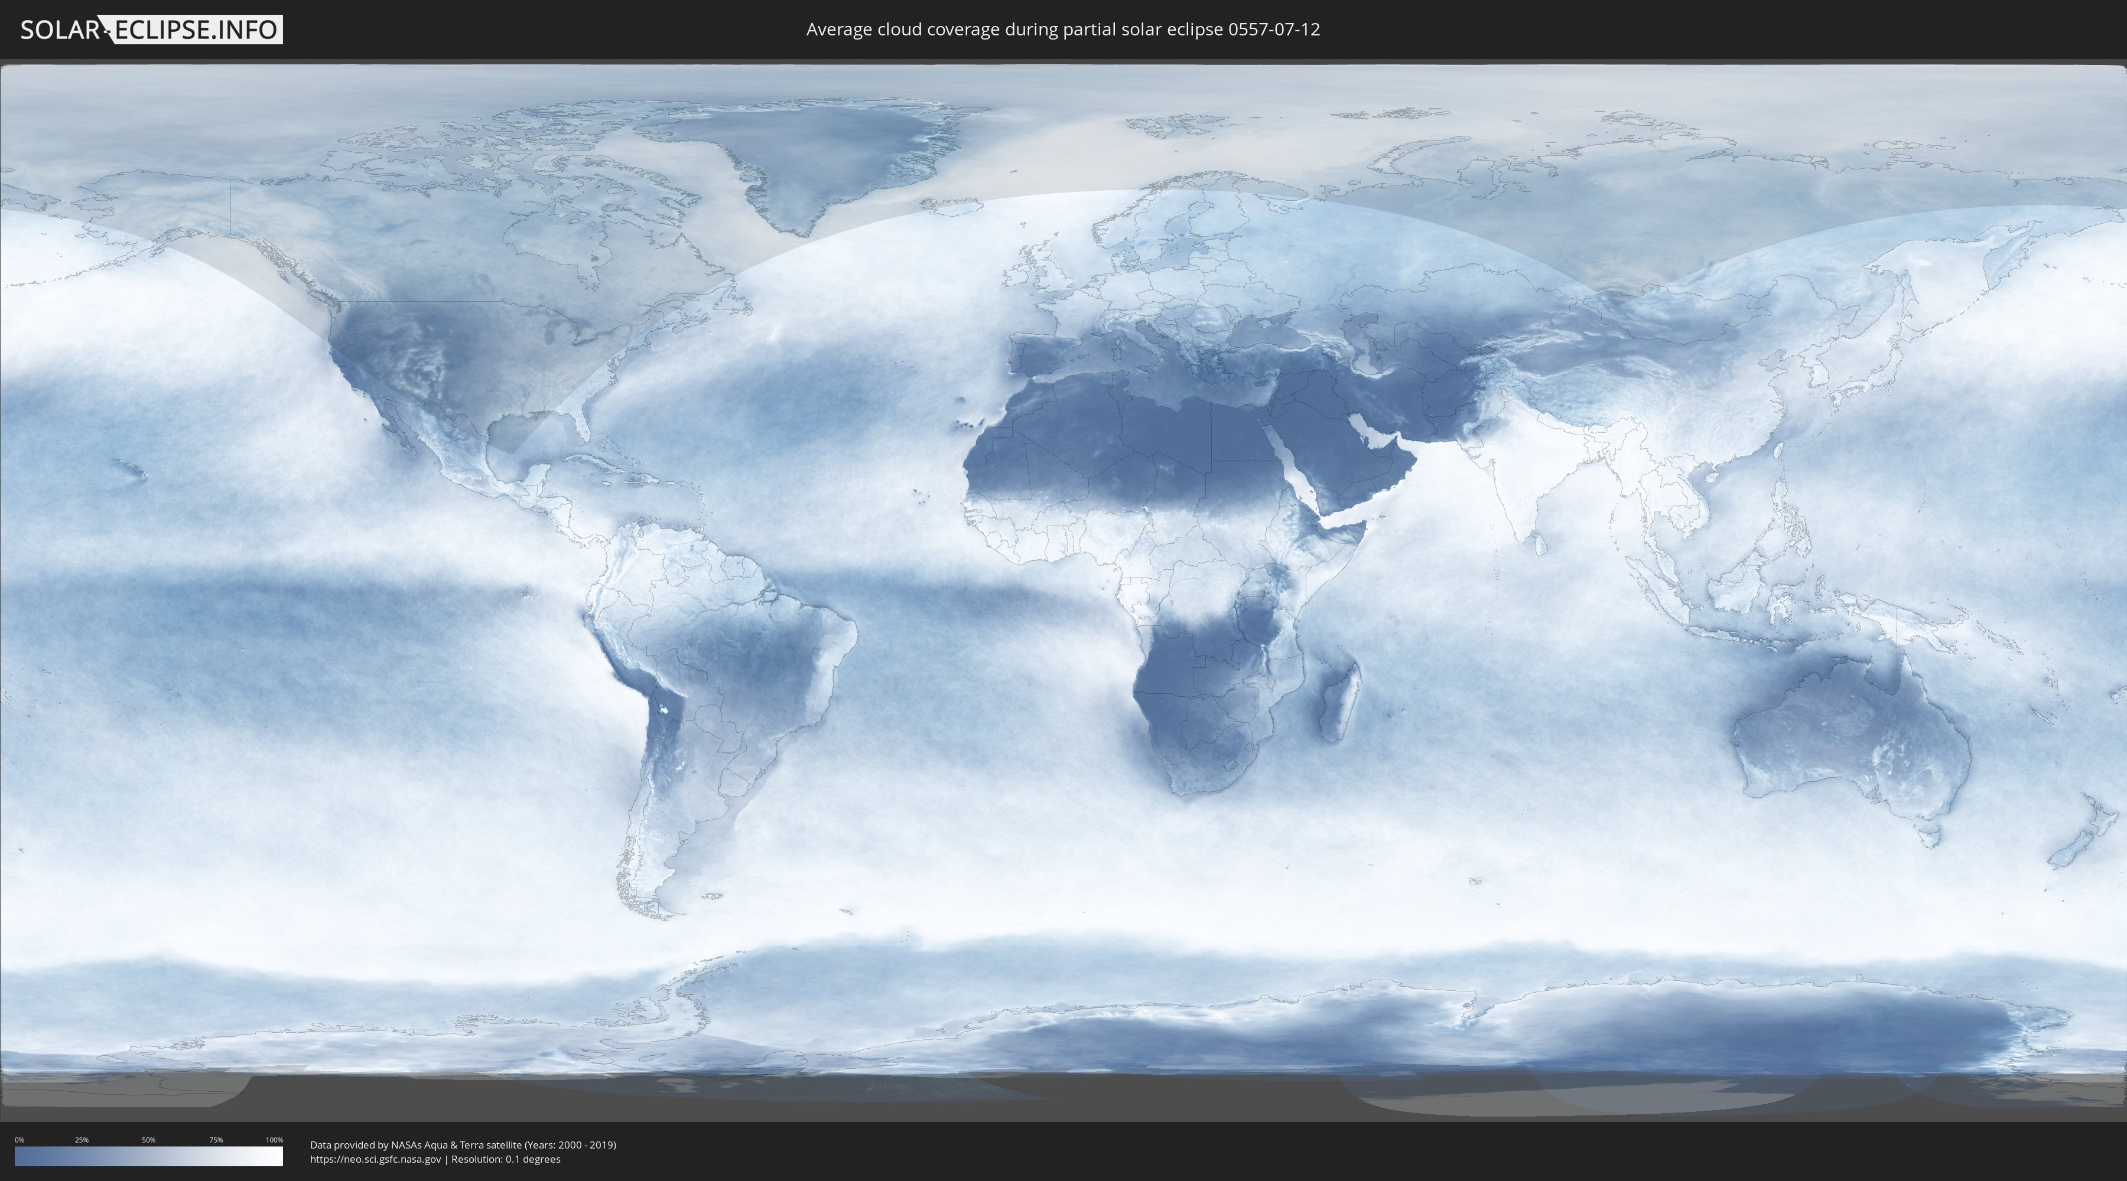The width and height of the screenshot is (2127, 1181).
Task: Click the NASA Aqua & Terra data credit text
Action: click(x=463, y=1145)
